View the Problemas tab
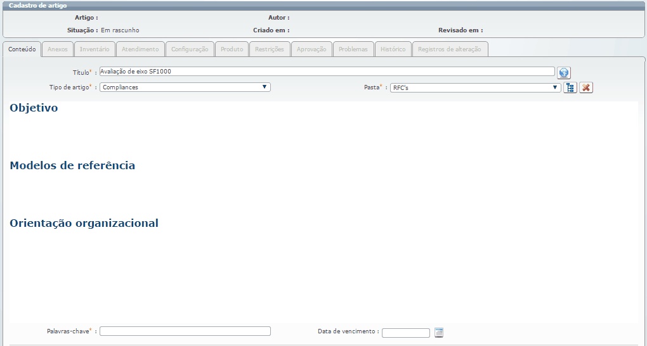This screenshot has width=647, height=346. [353, 49]
